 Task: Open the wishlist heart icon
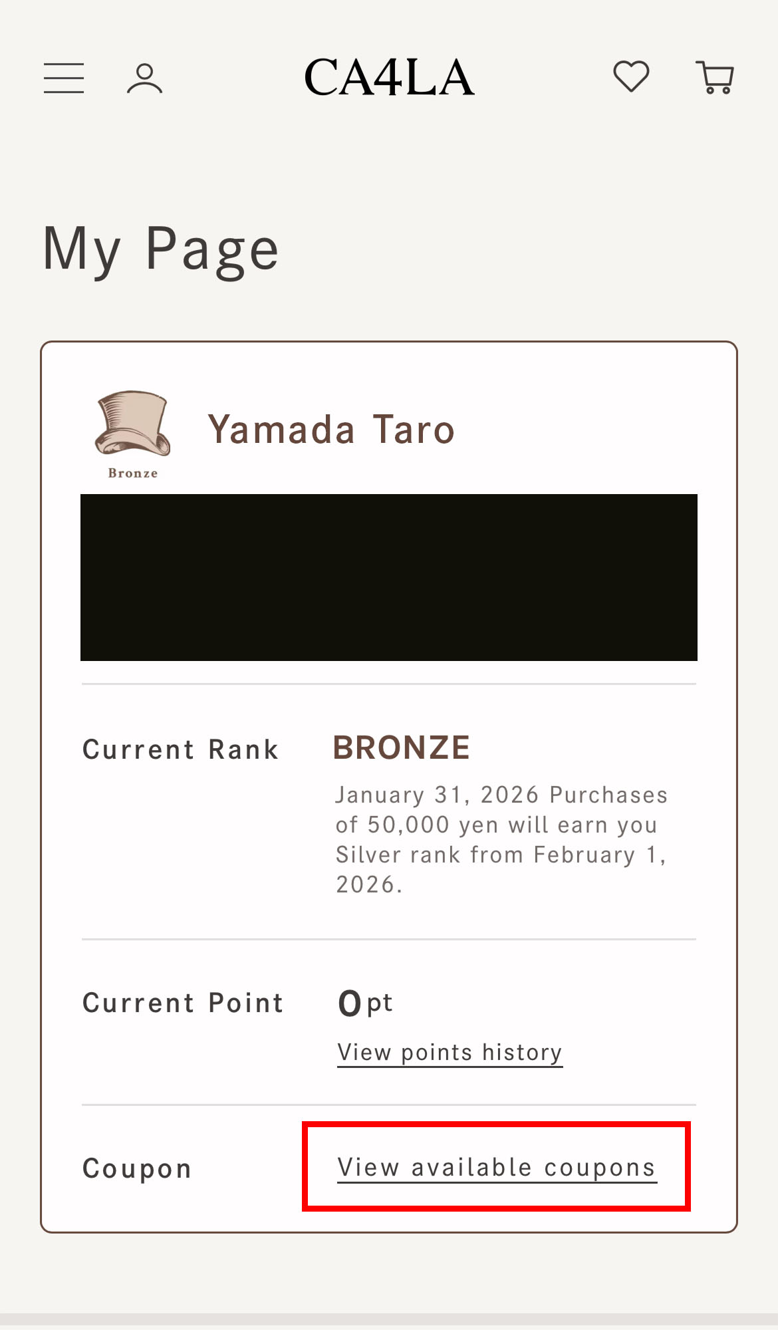coord(631,76)
